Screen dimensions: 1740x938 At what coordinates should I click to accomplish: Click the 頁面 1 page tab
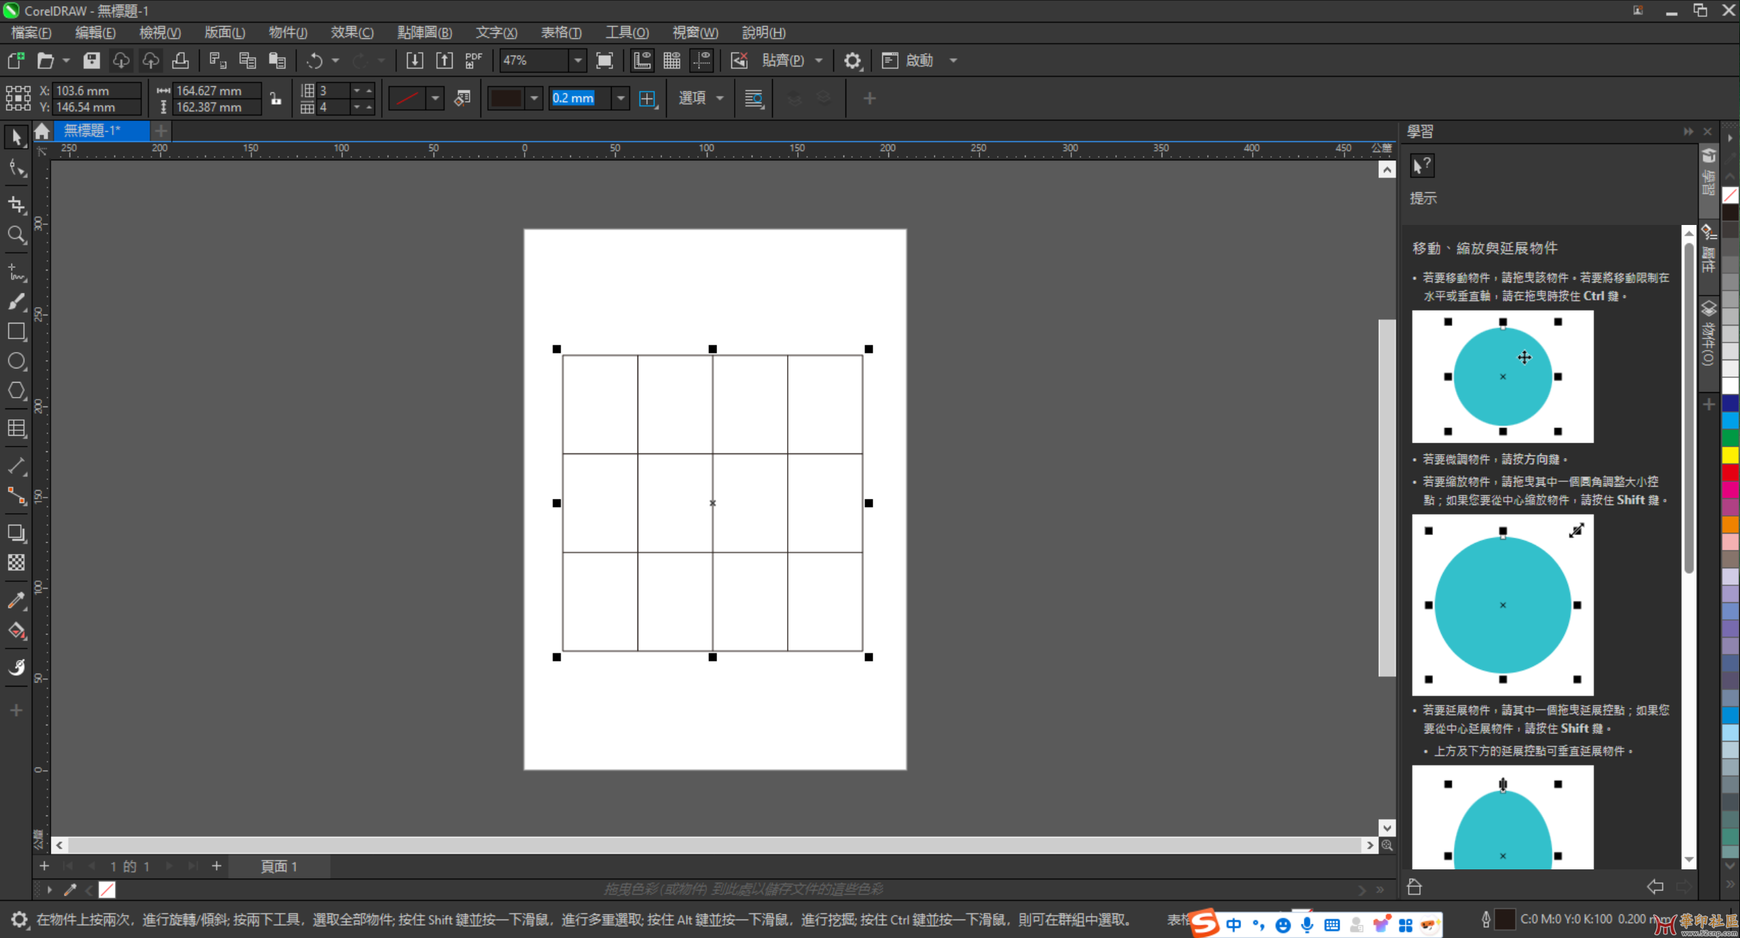(279, 866)
